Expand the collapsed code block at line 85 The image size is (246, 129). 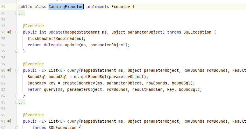[x=22, y=102]
